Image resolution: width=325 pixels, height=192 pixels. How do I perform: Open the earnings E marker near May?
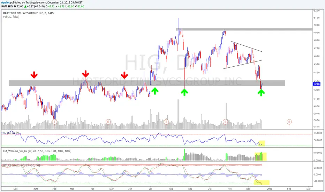point(108,121)
